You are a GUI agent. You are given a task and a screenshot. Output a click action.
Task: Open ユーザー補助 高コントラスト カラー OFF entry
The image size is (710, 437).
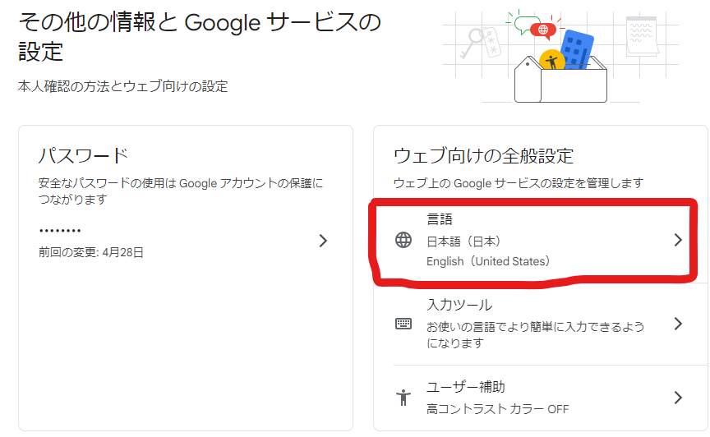[541, 398]
